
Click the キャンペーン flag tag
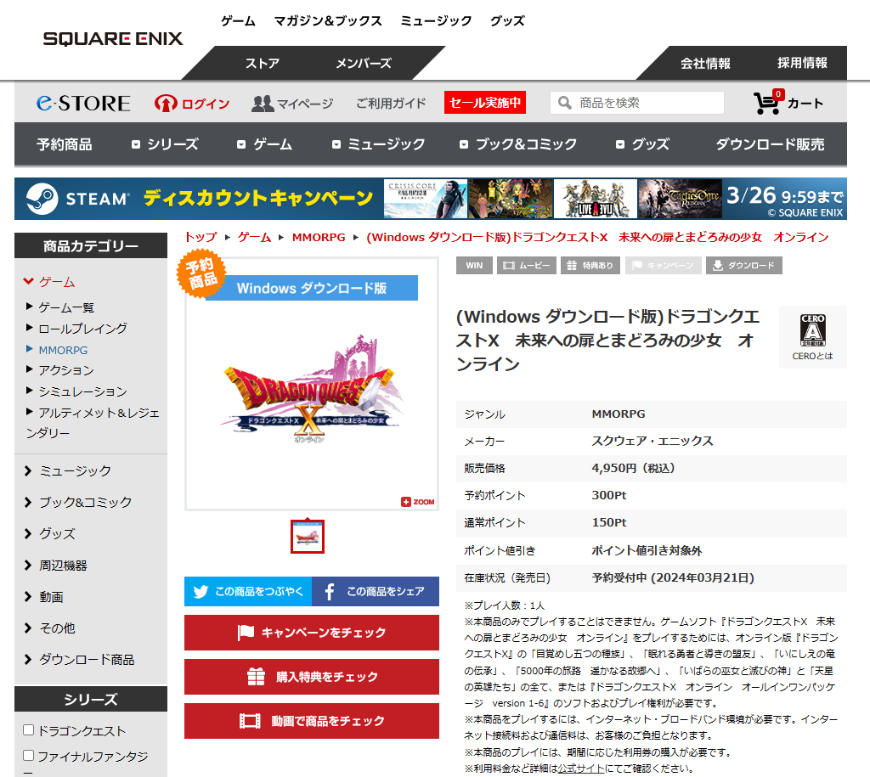[x=663, y=265]
